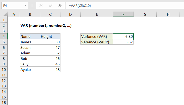Image resolution: width=184 pixels, height=105 pixels.
Task: Select the cell containing 'Adam'
Action: 30,53
